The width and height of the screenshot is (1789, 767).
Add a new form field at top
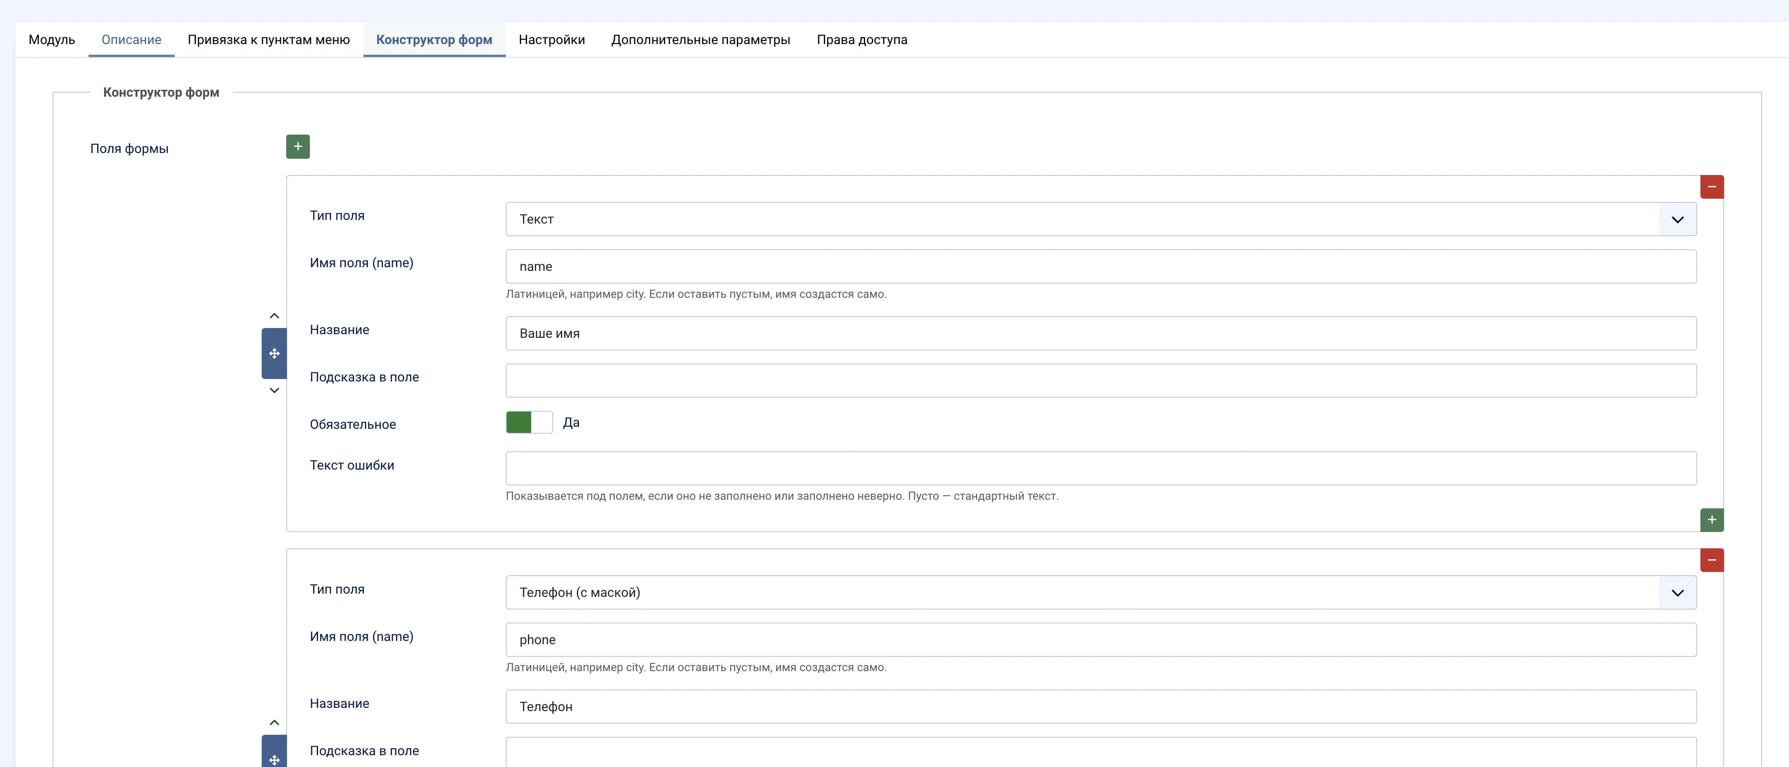(298, 146)
